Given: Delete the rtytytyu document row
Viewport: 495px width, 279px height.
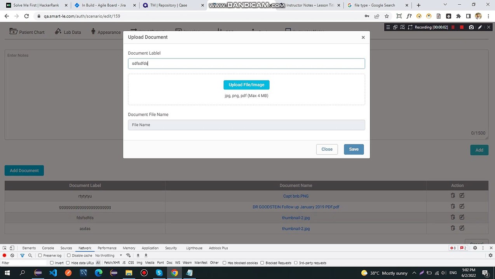Looking at the screenshot, I should click(x=453, y=196).
